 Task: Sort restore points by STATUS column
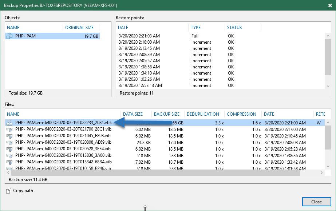pyautogui.click(x=234, y=27)
